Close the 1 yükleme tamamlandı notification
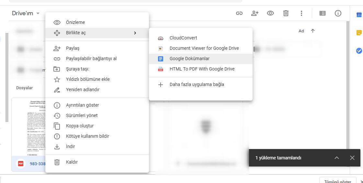The height and width of the screenshot is (183, 363). click(x=352, y=158)
